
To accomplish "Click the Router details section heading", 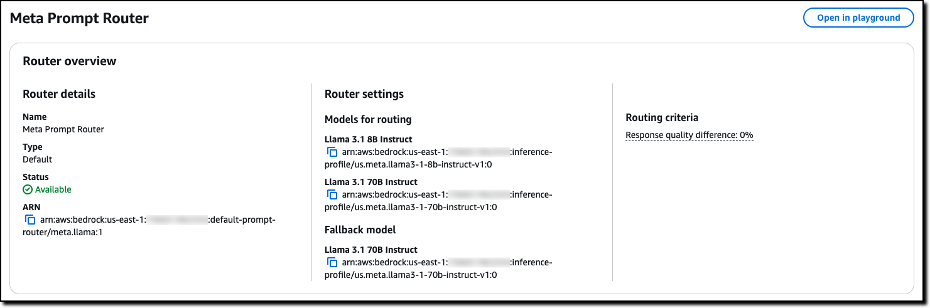I will [x=59, y=94].
